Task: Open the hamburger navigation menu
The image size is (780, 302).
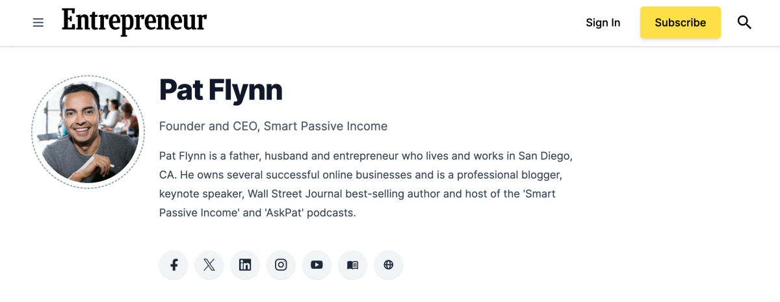Action: [x=38, y=23]
